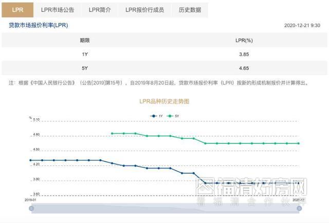The height and width of the screenshot is (223, 329).
Task: Switch to the LPR简介 tab
Action: pyautogui.click(x=100, y=10)
